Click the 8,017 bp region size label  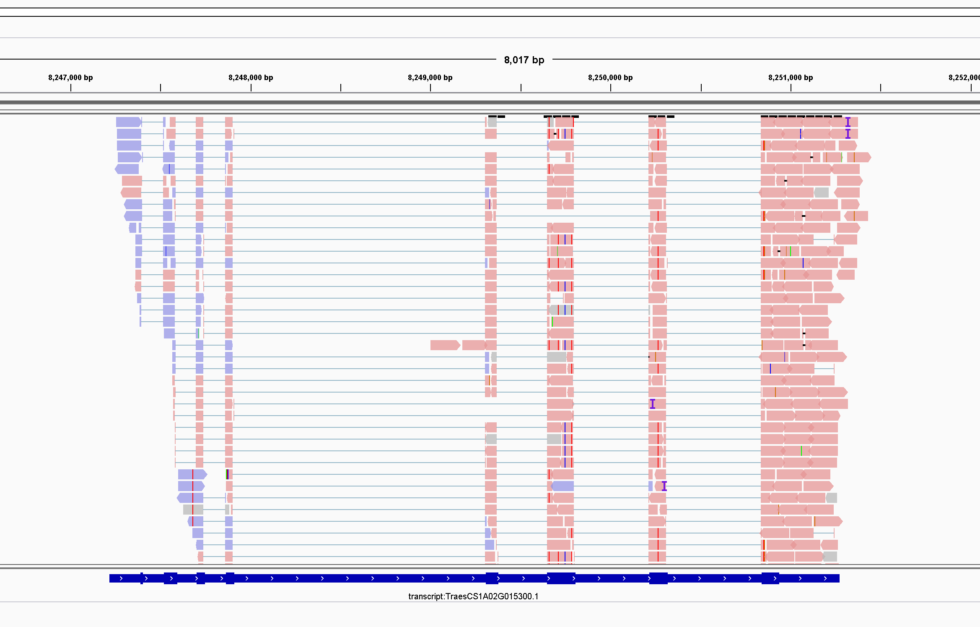point(524,60)
